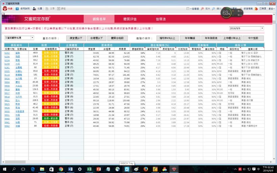277x173 pixels.
Task: Open stock code link 6206
Action: (x=7, y=56)
